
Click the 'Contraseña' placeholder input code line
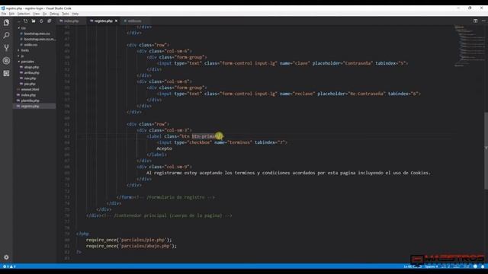(x=282, y=63)
